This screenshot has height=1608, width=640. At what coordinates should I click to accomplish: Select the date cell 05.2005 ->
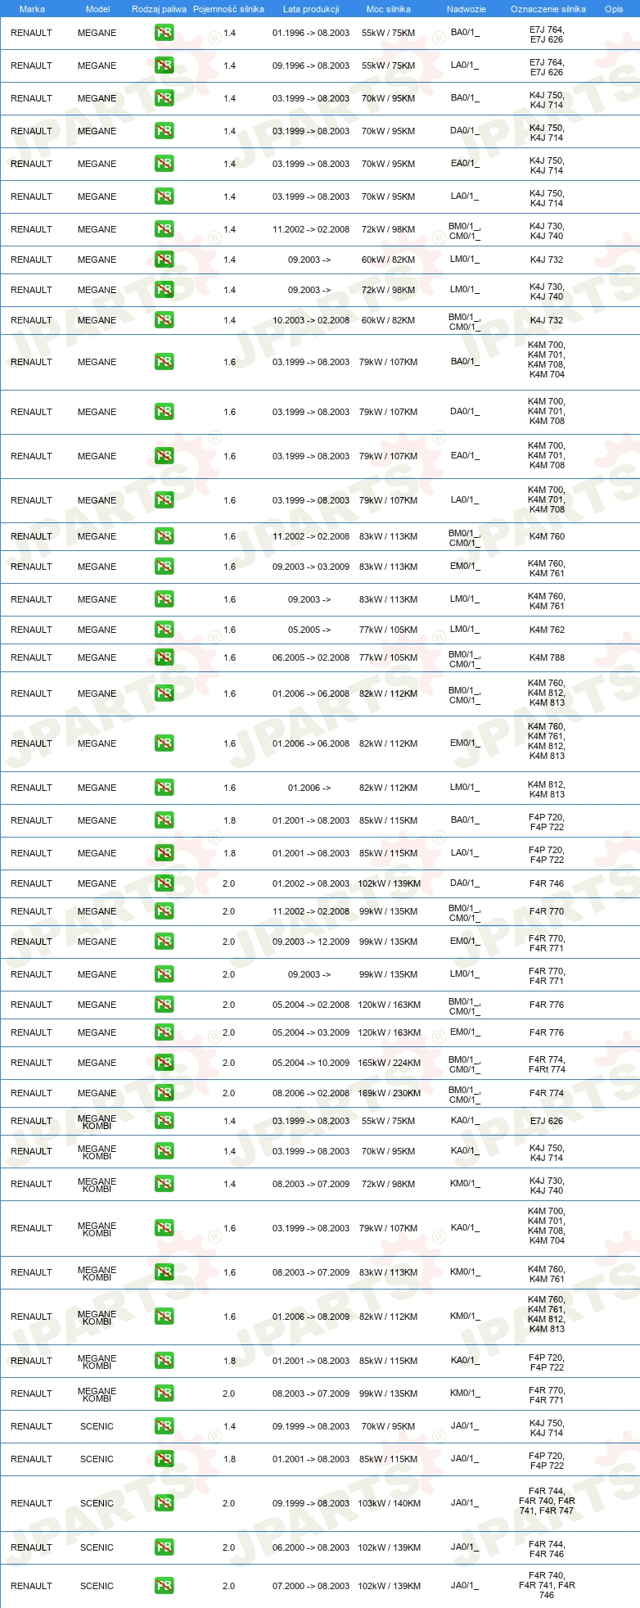(309, 630)
